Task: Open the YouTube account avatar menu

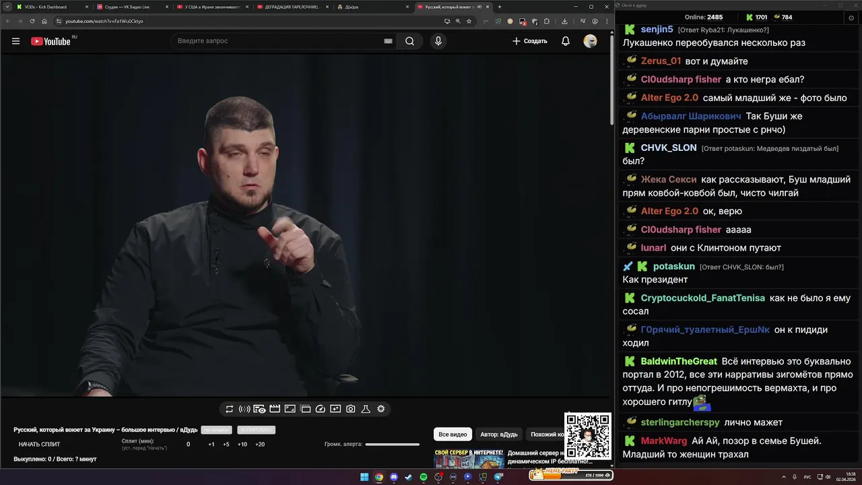Action: pos(590,41)
